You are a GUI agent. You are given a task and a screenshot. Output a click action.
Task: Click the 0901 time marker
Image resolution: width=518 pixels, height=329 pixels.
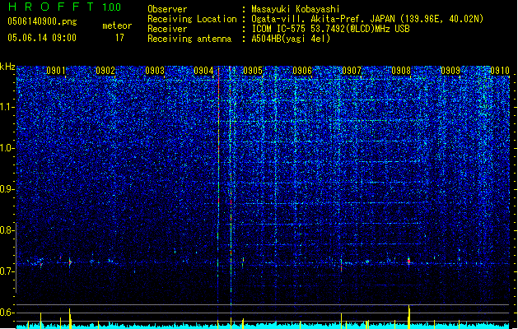click(56, 71)
